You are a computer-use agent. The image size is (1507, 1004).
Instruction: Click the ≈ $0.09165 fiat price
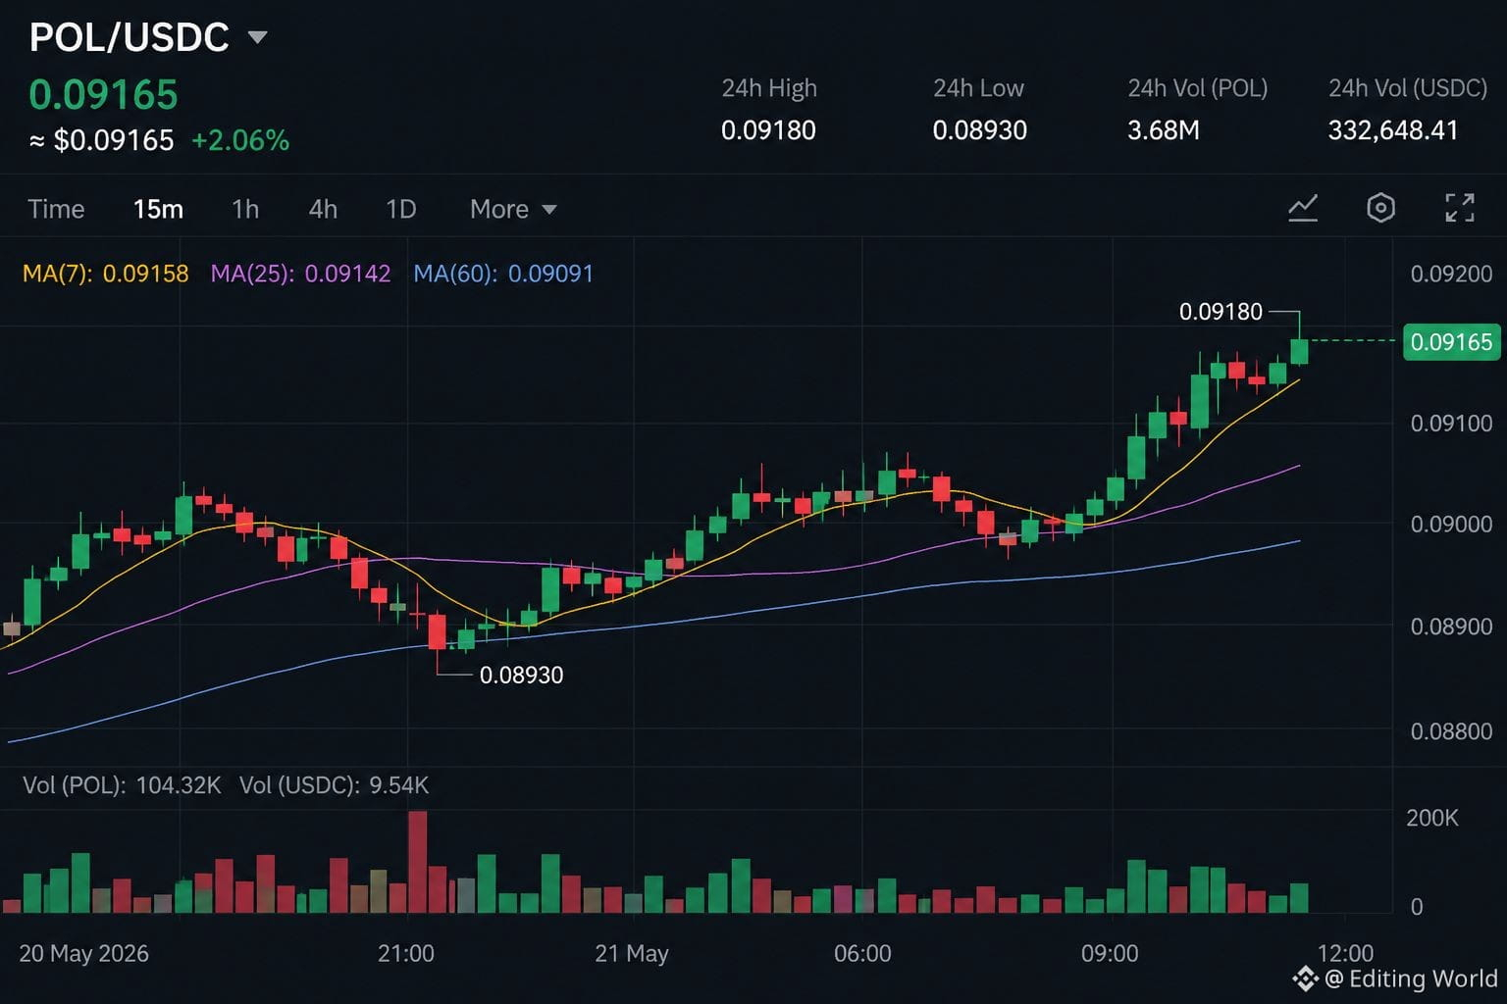coord(101,141)
